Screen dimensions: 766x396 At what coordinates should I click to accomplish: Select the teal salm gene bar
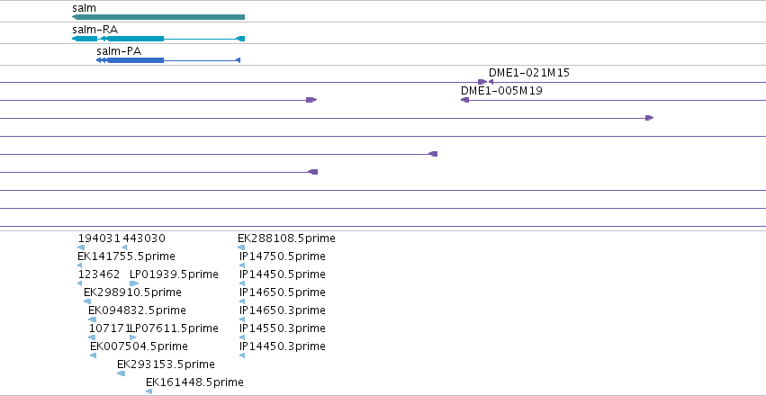pos(158,17)
